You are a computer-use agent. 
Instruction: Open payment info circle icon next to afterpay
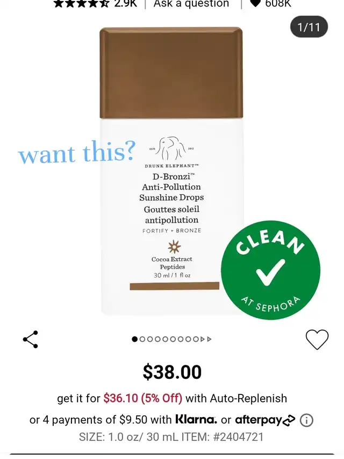point(306,420)
